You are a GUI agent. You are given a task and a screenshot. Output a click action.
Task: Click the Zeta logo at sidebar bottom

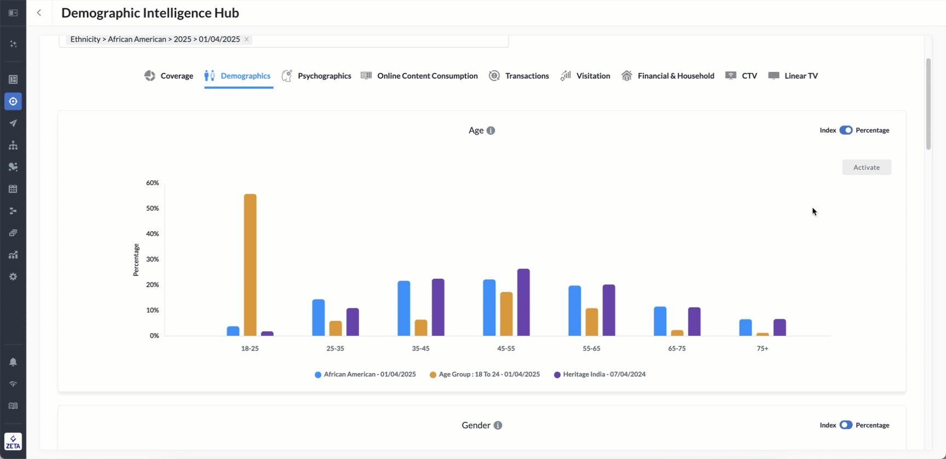click(13, 441)
